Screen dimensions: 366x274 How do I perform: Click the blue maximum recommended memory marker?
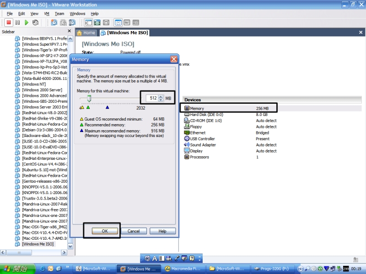(107, 107)
